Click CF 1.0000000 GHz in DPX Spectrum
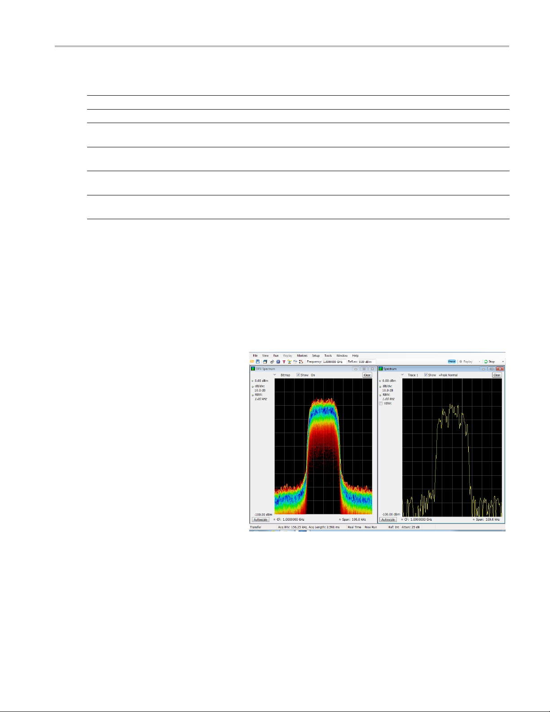550x712 pixels. [x=290, y=520]
